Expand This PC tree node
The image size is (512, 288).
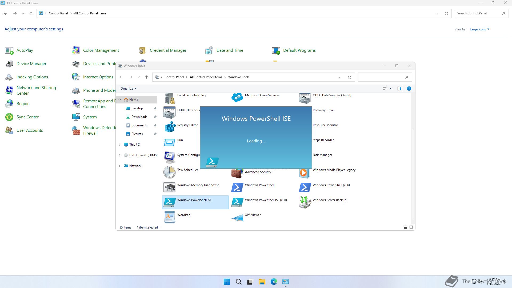coord(119,145)
